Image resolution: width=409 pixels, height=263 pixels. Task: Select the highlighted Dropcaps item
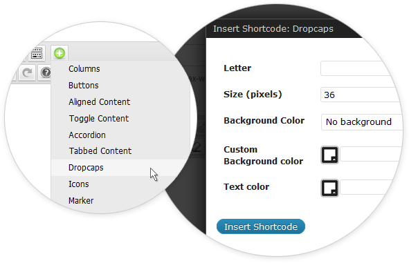120,168
